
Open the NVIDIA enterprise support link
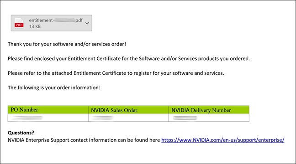(223, 140)
